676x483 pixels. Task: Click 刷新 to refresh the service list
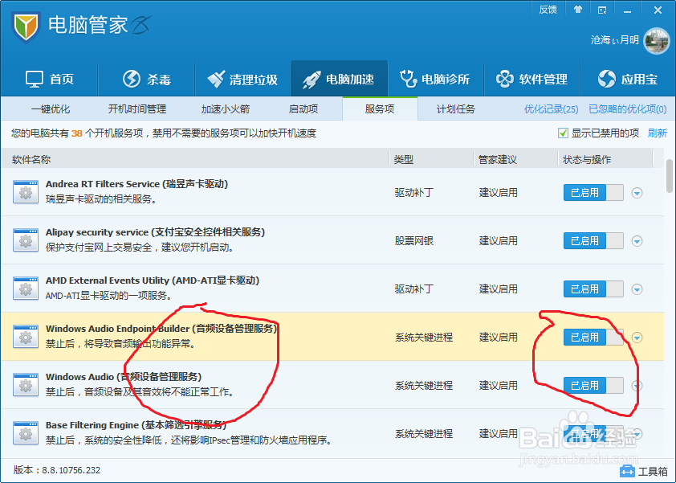coord(658,133)
